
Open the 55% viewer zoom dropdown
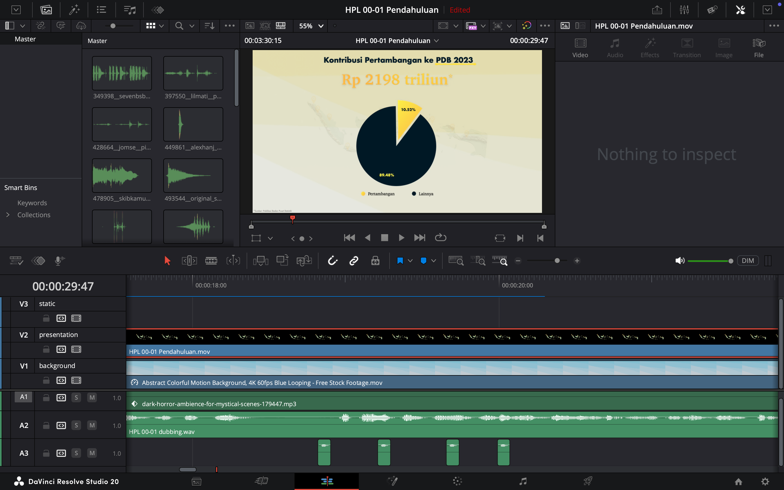pyautogui.click(x=311, y=26)
